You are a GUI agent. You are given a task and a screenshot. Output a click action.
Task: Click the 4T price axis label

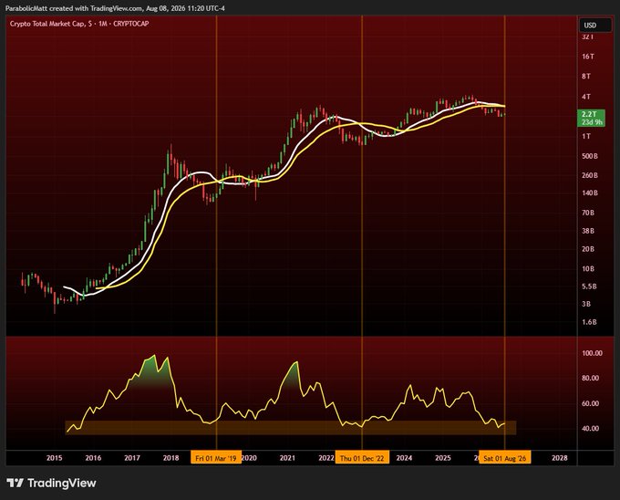(586, 97)
